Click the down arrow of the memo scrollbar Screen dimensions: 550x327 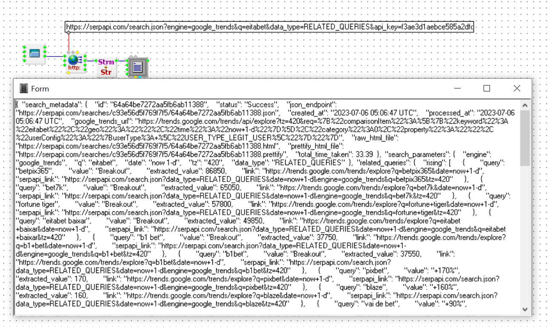click(525, 309)
